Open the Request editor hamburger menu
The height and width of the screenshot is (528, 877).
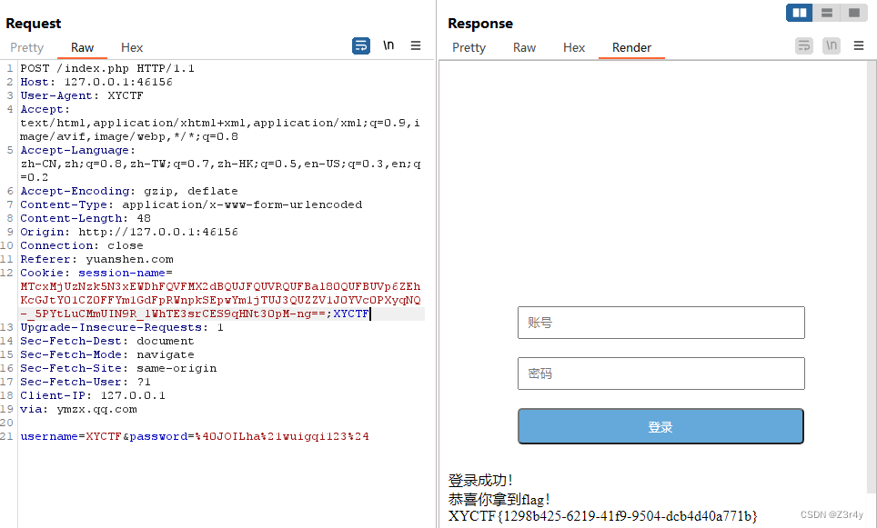coord(416,45)
